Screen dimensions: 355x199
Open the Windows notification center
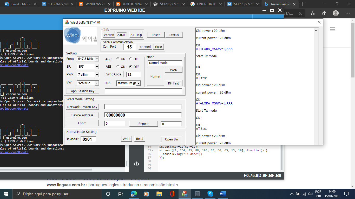[346, 194]
